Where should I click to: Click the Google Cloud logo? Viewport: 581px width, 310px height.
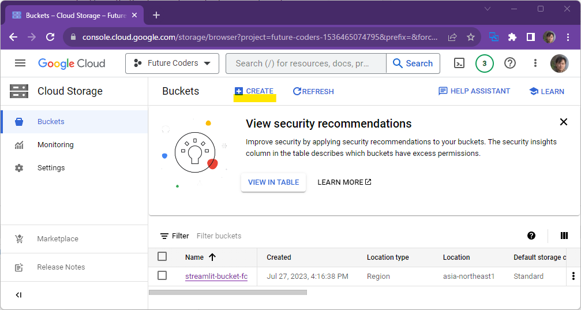pos(72,64)
